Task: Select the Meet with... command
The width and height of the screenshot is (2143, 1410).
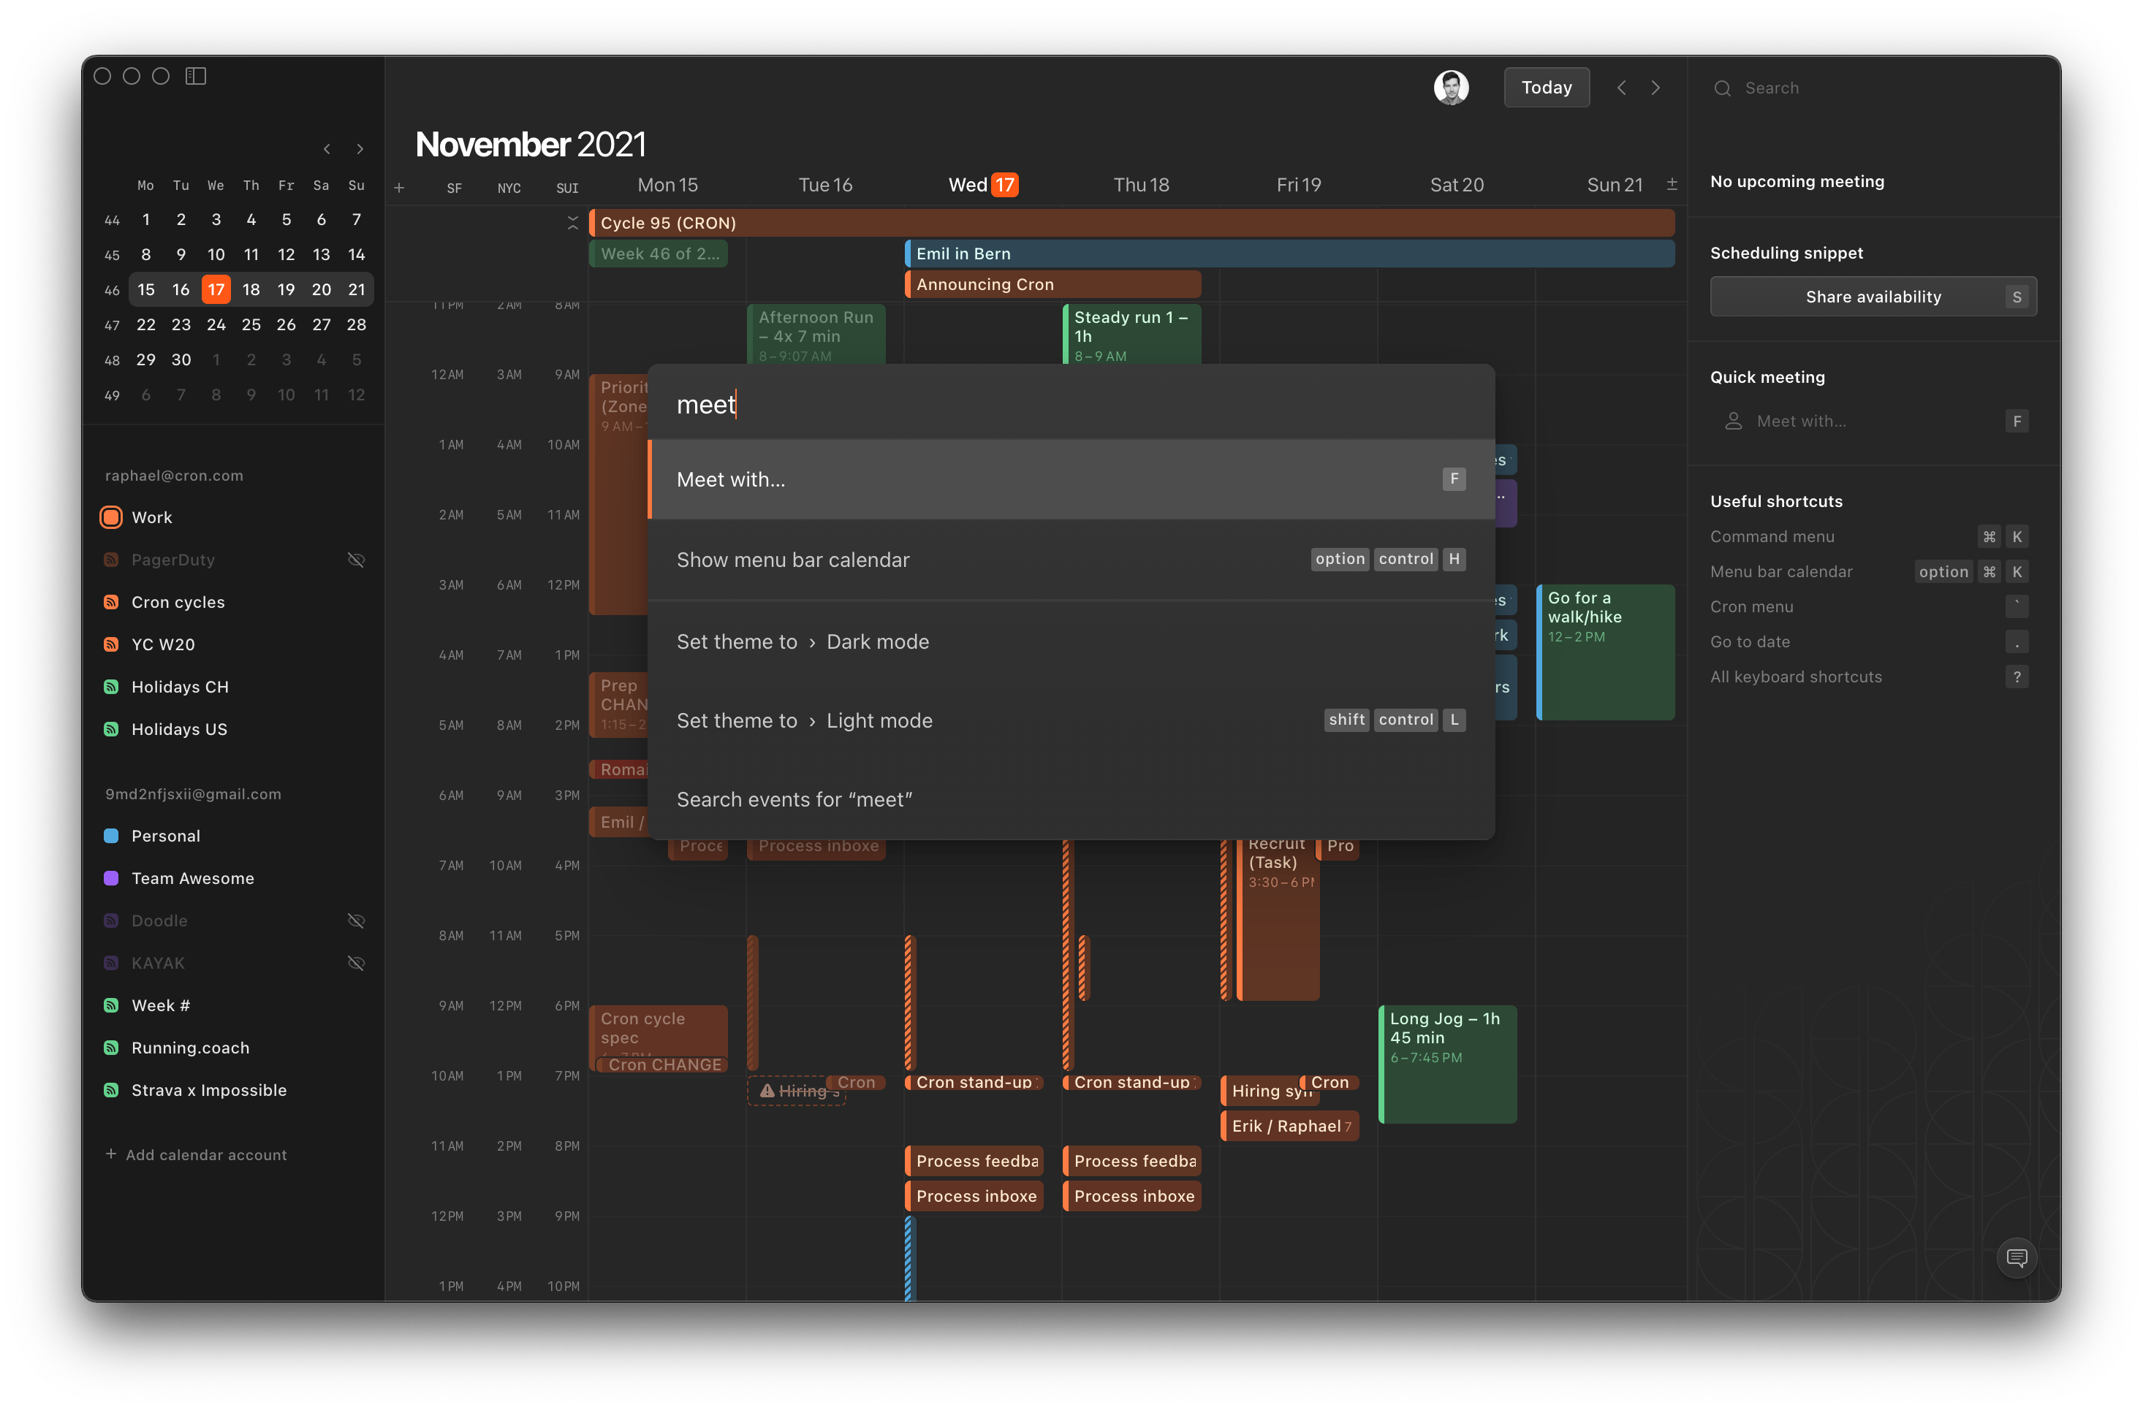Action: [x=1070, y=479]
